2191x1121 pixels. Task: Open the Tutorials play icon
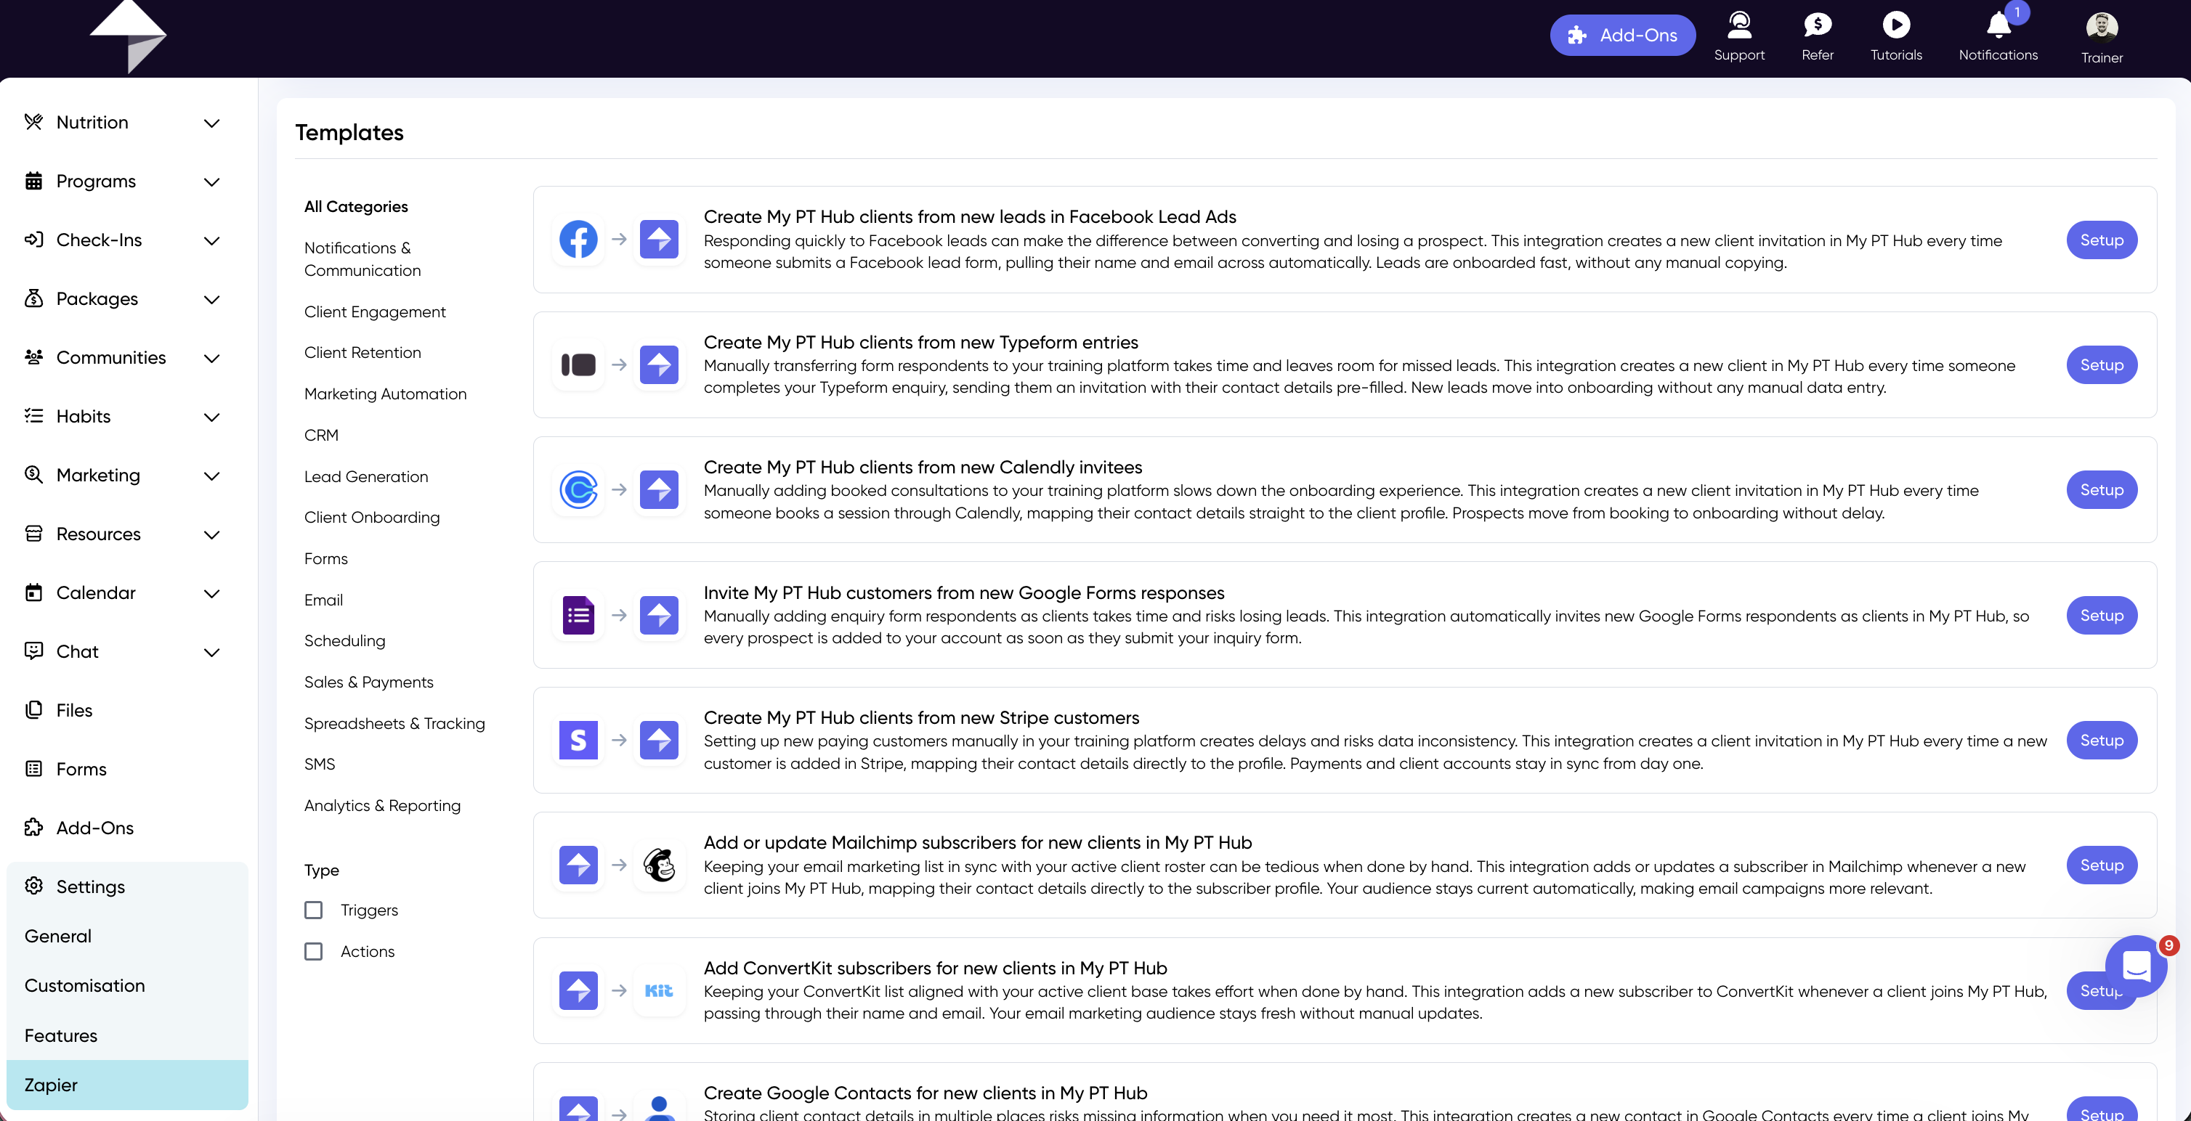pyautogui.click(x=1896, y=25)
